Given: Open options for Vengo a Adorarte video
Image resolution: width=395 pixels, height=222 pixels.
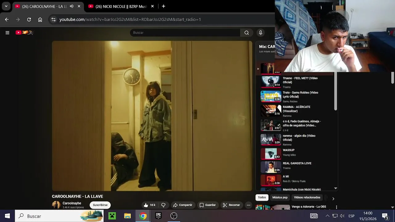Looking at the screenshot, I should coord(336,207).
